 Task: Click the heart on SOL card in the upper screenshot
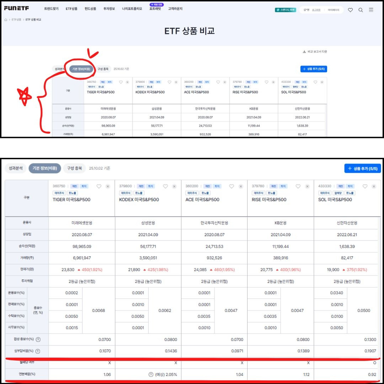(x=315, y=82)
